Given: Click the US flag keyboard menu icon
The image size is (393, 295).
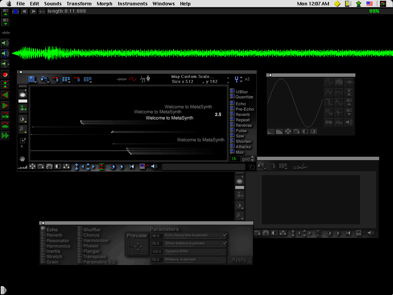Looking at the screenshot, I should point(370,3).
